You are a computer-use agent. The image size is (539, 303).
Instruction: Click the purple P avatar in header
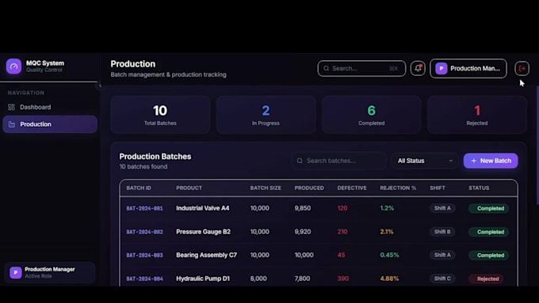point(441,68)
